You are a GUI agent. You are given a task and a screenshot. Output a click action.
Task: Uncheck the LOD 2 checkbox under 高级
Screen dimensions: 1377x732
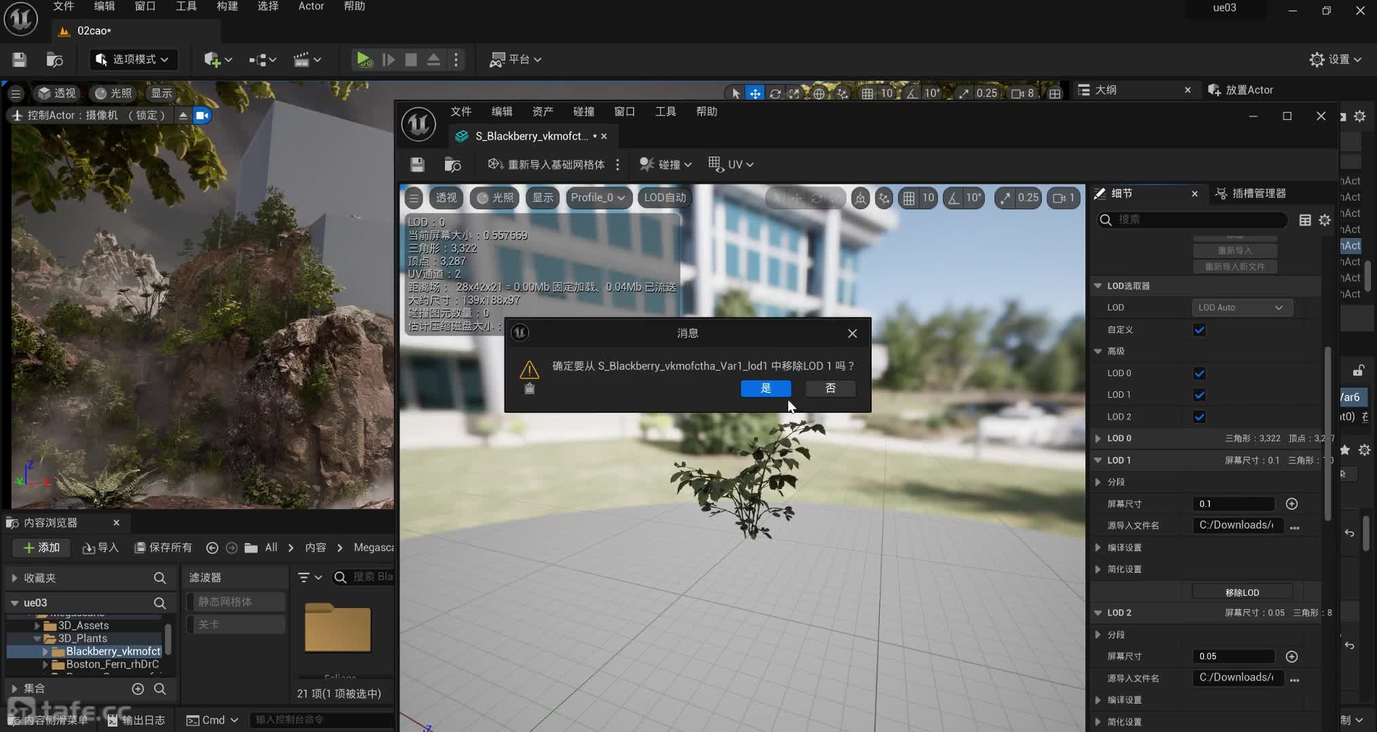click(x=1199, y=417)
